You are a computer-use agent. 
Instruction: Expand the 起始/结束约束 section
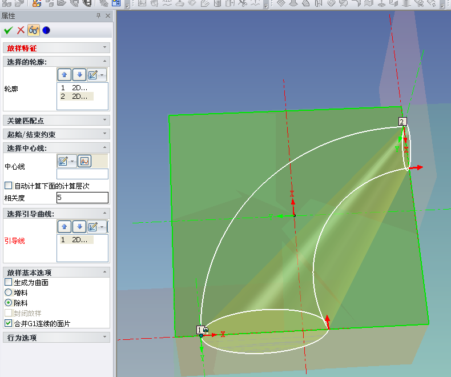(x=56, y=134)
